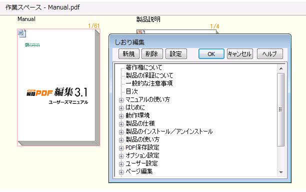Expand the PDF保存設定 node

121,148
